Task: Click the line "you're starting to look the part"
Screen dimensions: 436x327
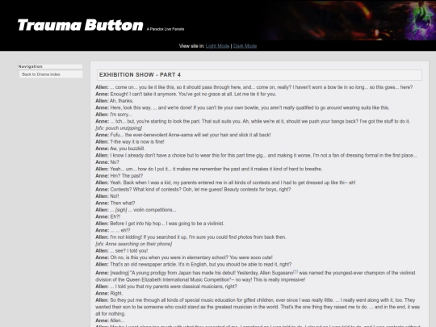Action: tap(253, 121)
